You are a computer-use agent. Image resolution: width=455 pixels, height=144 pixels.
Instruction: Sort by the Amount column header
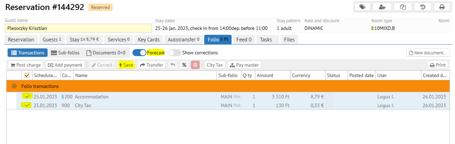(272, 75)
